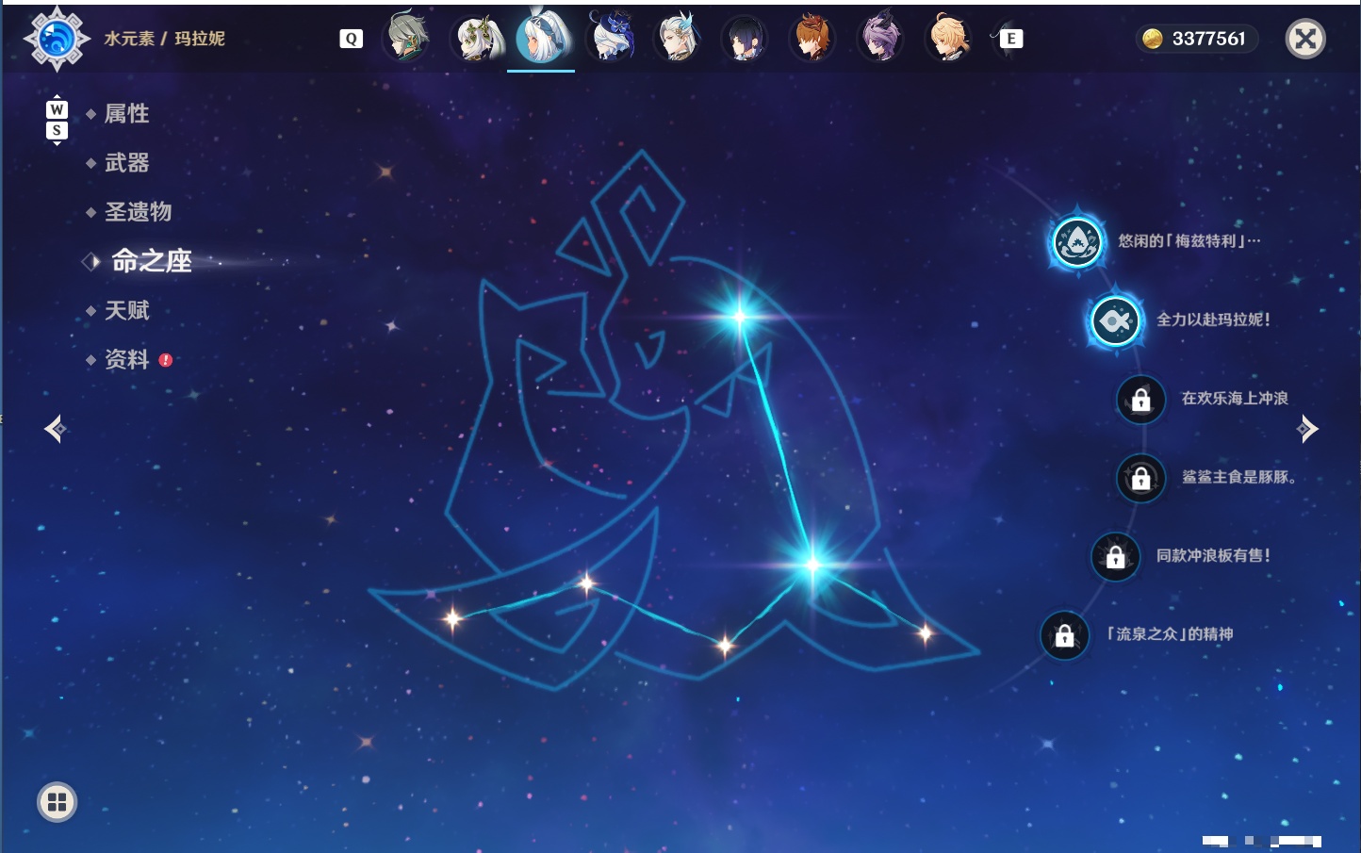Screen dimensions: 1361x853
Task: Open locked constellation 同款冲浪板有售
Action: click(1115, 556)
